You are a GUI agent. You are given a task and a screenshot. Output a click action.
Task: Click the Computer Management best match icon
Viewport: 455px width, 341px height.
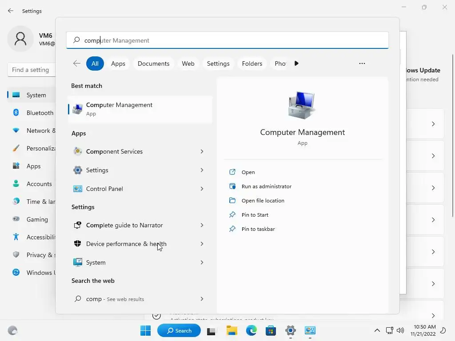pos(77,109)
